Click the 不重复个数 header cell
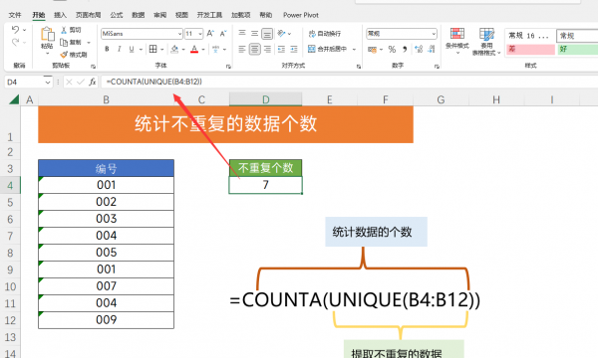The image size is (598, 358). (x=265, y=168)
